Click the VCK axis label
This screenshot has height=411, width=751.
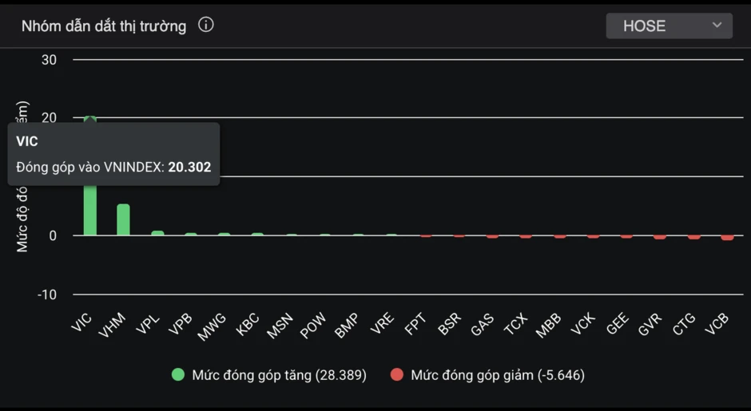[583, 324]
